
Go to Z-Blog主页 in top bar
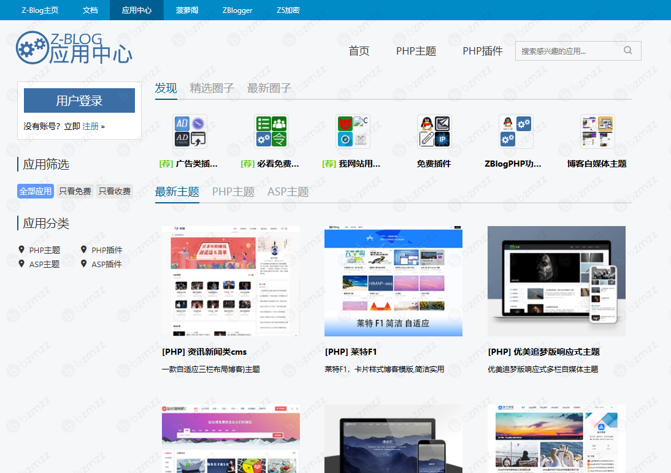pyautogui.click(x=40, y=10)
